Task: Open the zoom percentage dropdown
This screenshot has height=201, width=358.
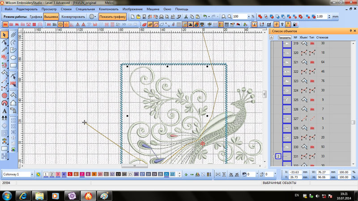Action: [249, 17]
